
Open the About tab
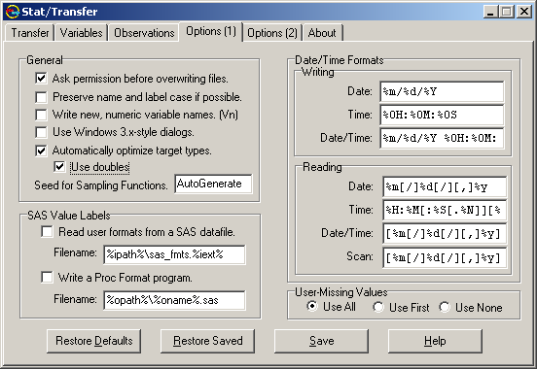[x=322, y=33]
